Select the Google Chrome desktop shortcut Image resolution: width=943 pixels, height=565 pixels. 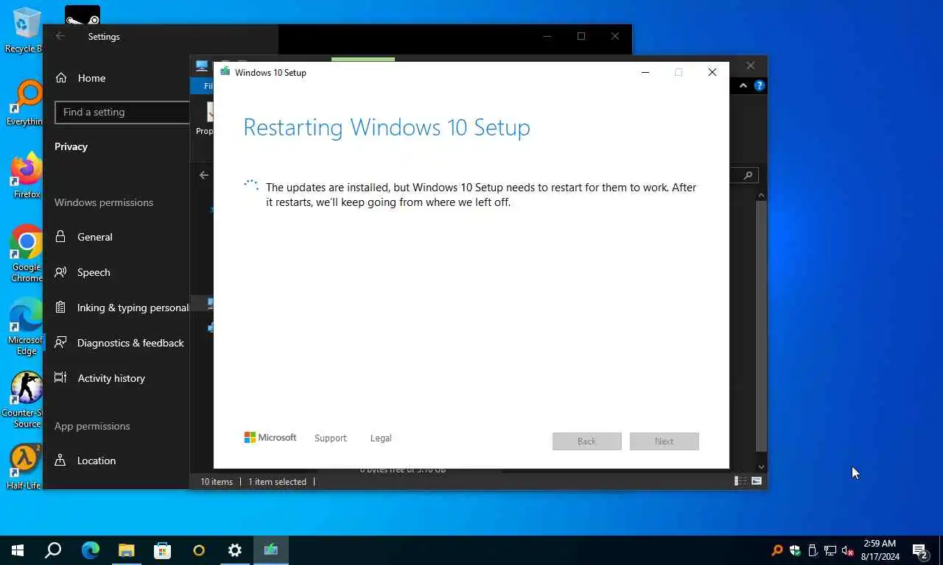[27, 254]
